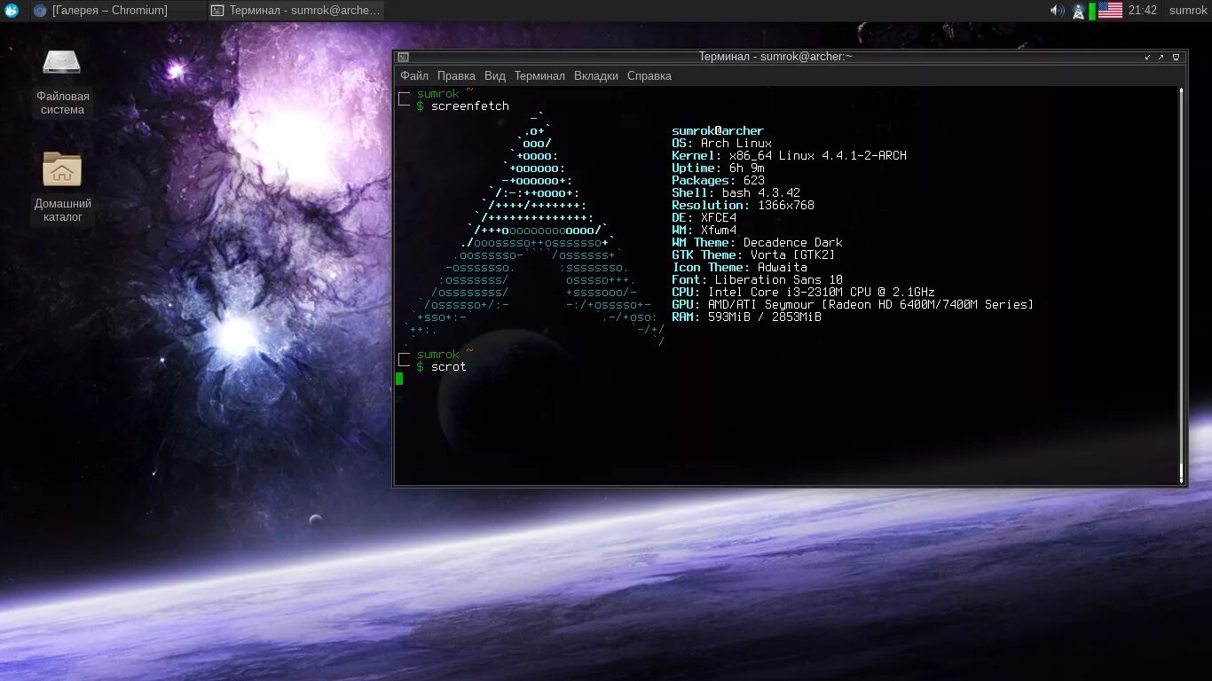
Task: Open the sumrok user menu in panel
Action: (x=1188, y=11)
